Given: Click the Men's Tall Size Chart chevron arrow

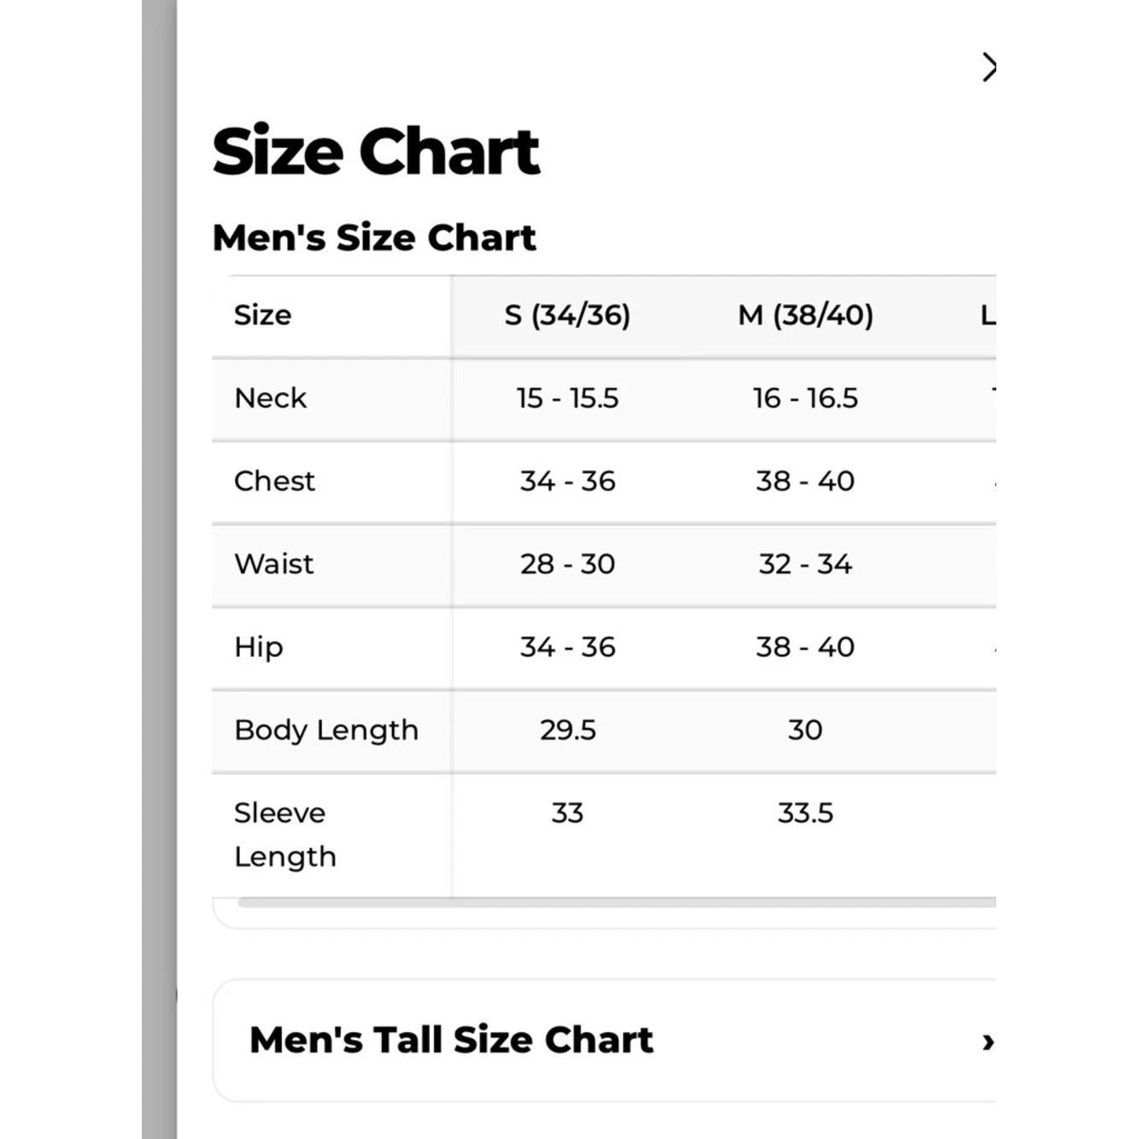Looking at the screenshot, I should coord(988,1042).
